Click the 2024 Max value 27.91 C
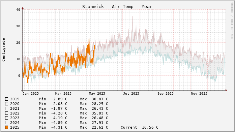Screen dimensions: 235x132 [x=100, y=123]
